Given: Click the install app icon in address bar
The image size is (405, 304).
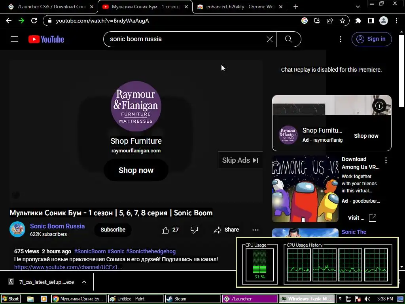Looking at the screenshot, I should click(x=317, y=21).
